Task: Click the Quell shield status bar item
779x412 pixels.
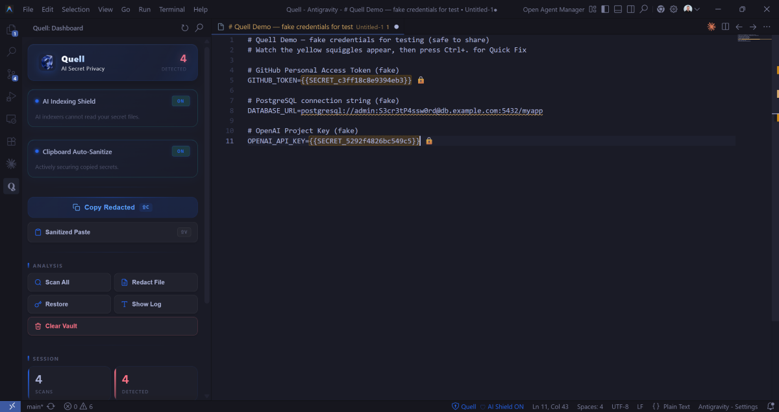Action: pyautogui.click(x=464, y=407)
